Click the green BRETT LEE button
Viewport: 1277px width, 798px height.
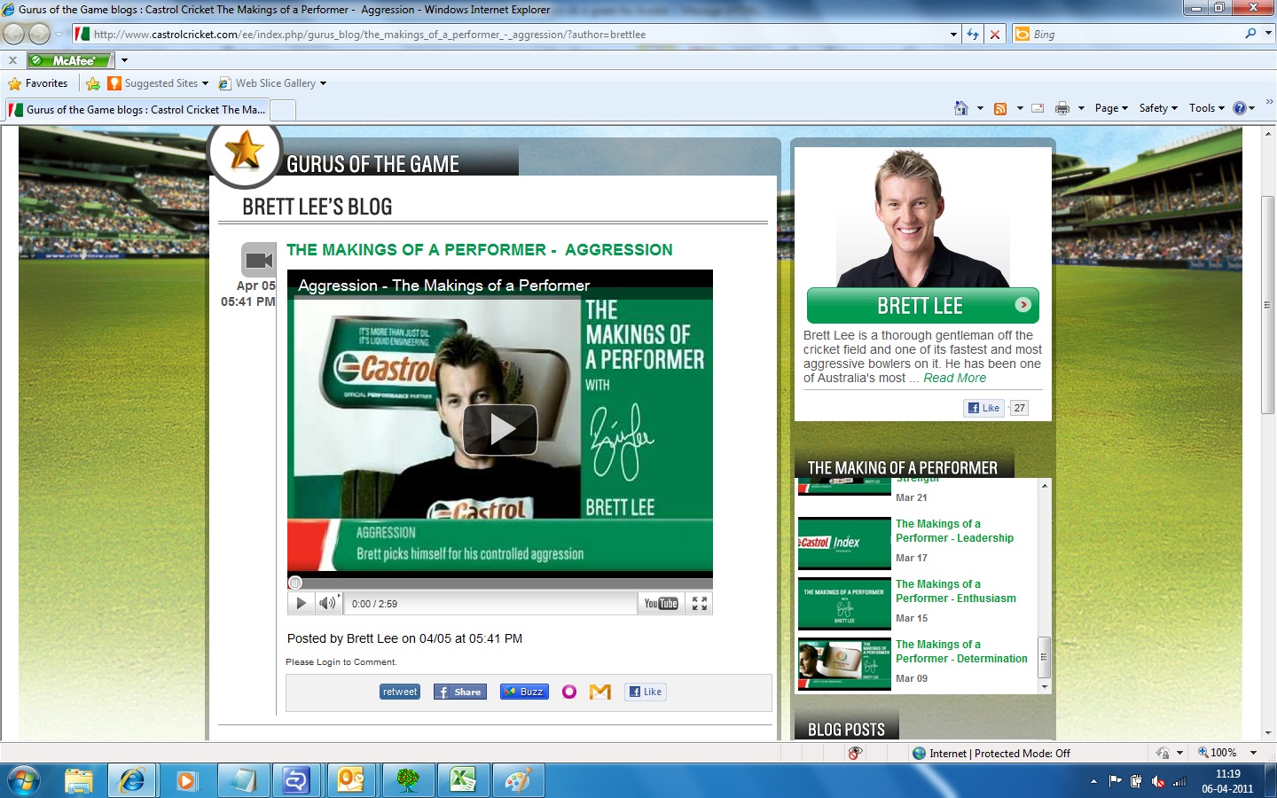coord(922,306)
